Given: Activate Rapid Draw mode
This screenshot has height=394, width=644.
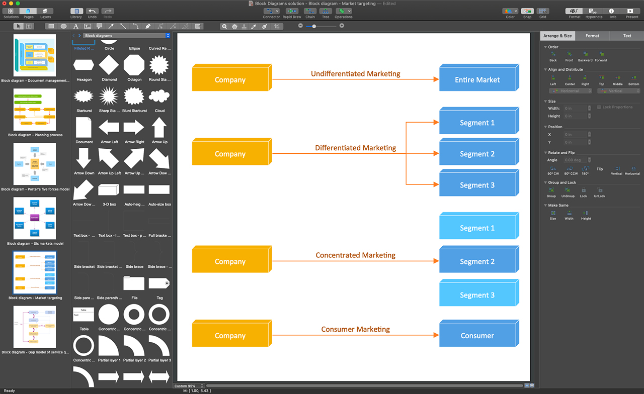Looking at the screenshot, I should [x=292, y=11].
